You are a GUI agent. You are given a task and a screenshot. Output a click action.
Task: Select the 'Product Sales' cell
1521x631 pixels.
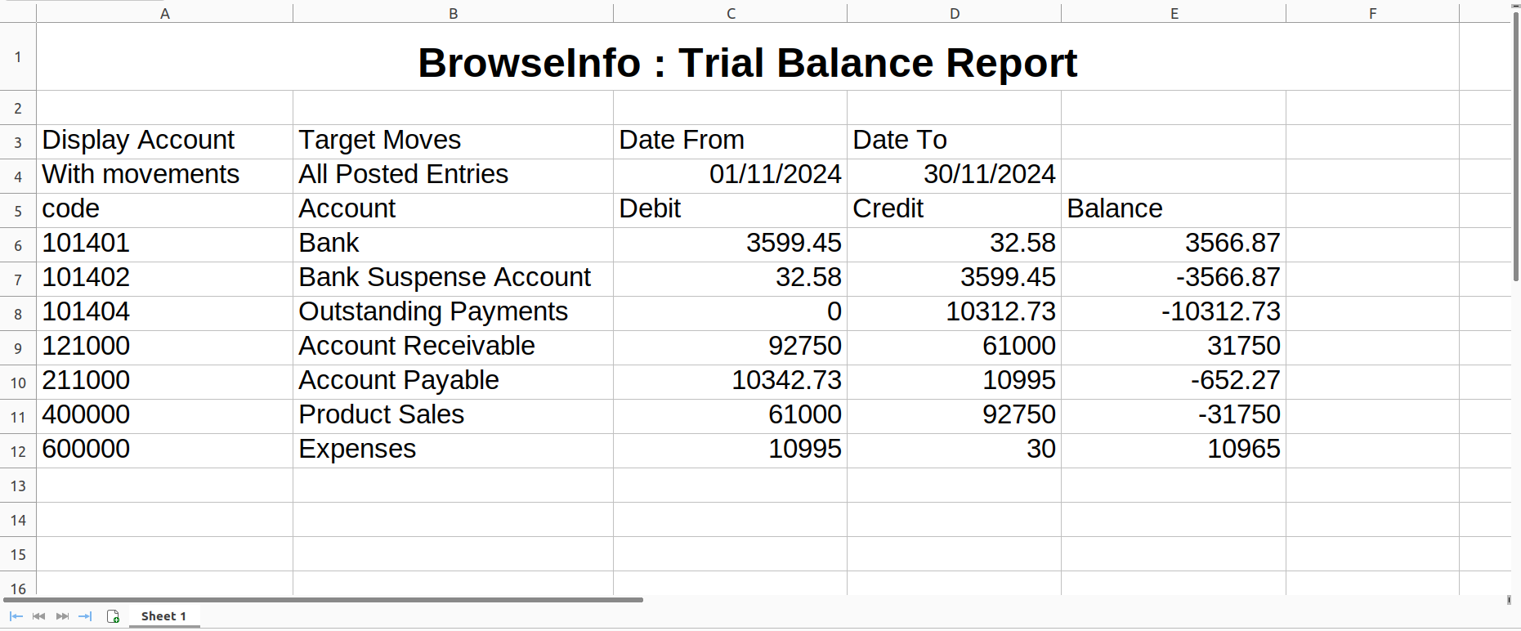pyautogui.click(x=454, y=416)
